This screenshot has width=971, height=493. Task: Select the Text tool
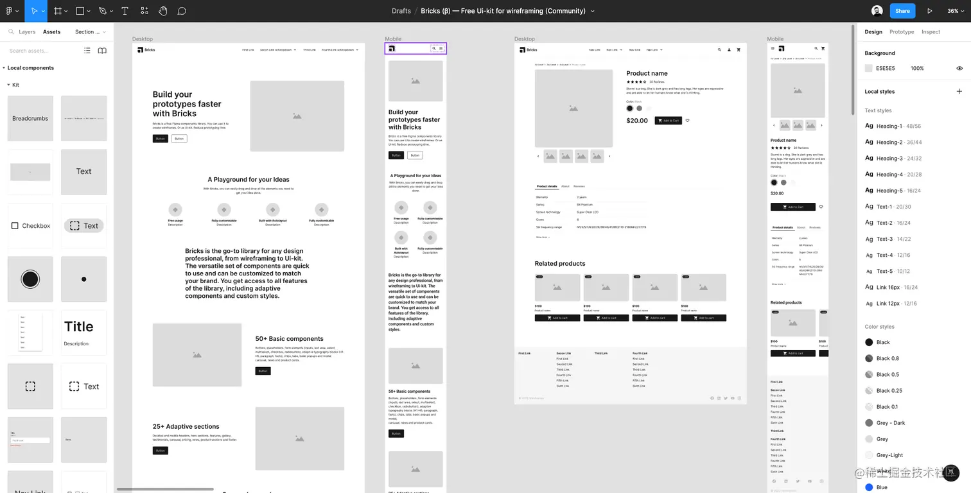coord(125,11)
